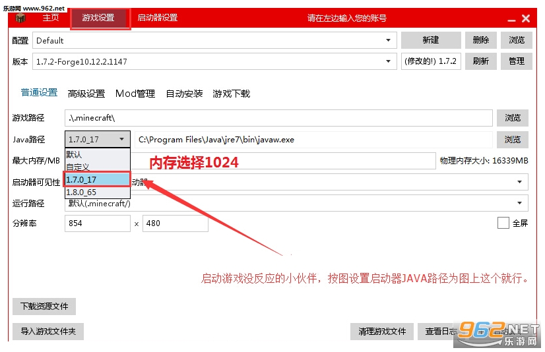Click the 游戏路径 input field
Viewport: 545px width, 352px height.
pyautogui.click(x=278, y=118)
